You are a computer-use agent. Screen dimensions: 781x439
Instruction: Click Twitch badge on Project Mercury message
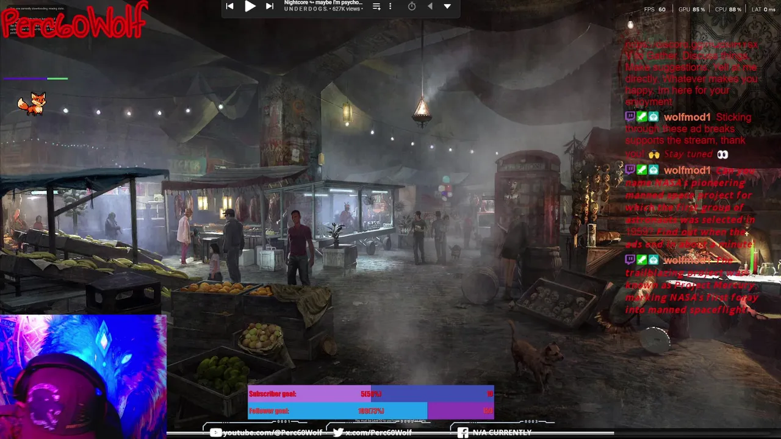tap(630, 259)
